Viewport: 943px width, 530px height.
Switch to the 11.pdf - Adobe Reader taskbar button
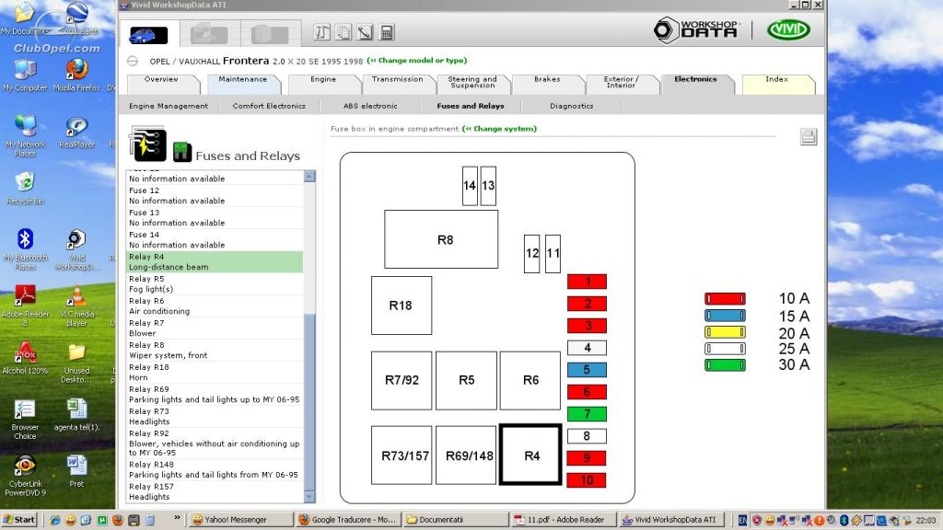pos(564,520)
